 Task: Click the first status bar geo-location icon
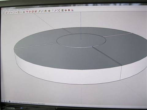click(x=2, y=101)
